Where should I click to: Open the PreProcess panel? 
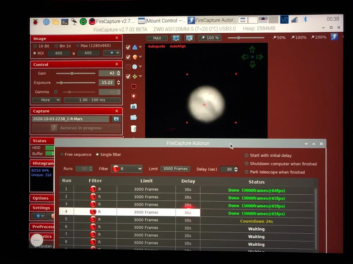[x=42, y=227]
